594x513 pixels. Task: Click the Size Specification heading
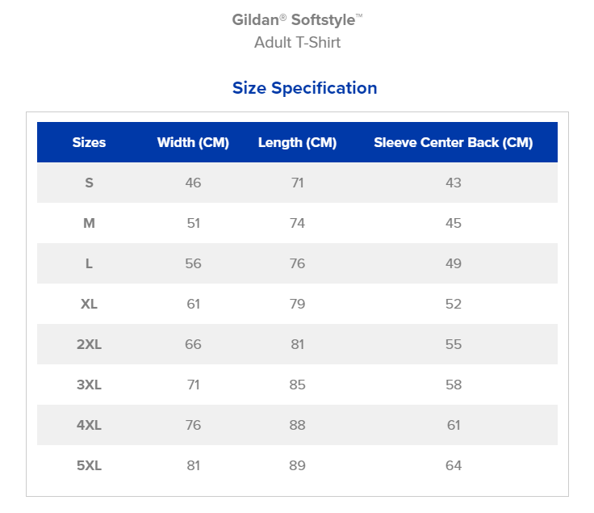pos(304,88)
